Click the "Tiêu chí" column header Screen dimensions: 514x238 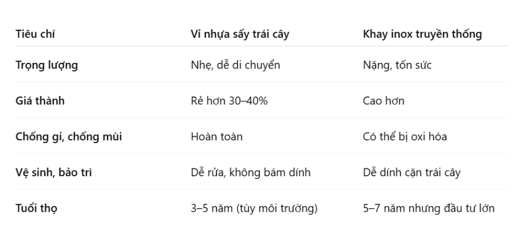[34, 34]
